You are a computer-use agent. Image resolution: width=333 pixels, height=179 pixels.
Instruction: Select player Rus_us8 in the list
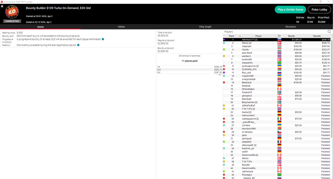tap(246, 73)
